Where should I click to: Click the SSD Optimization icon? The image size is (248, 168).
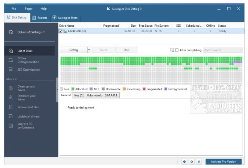(11, 70)
